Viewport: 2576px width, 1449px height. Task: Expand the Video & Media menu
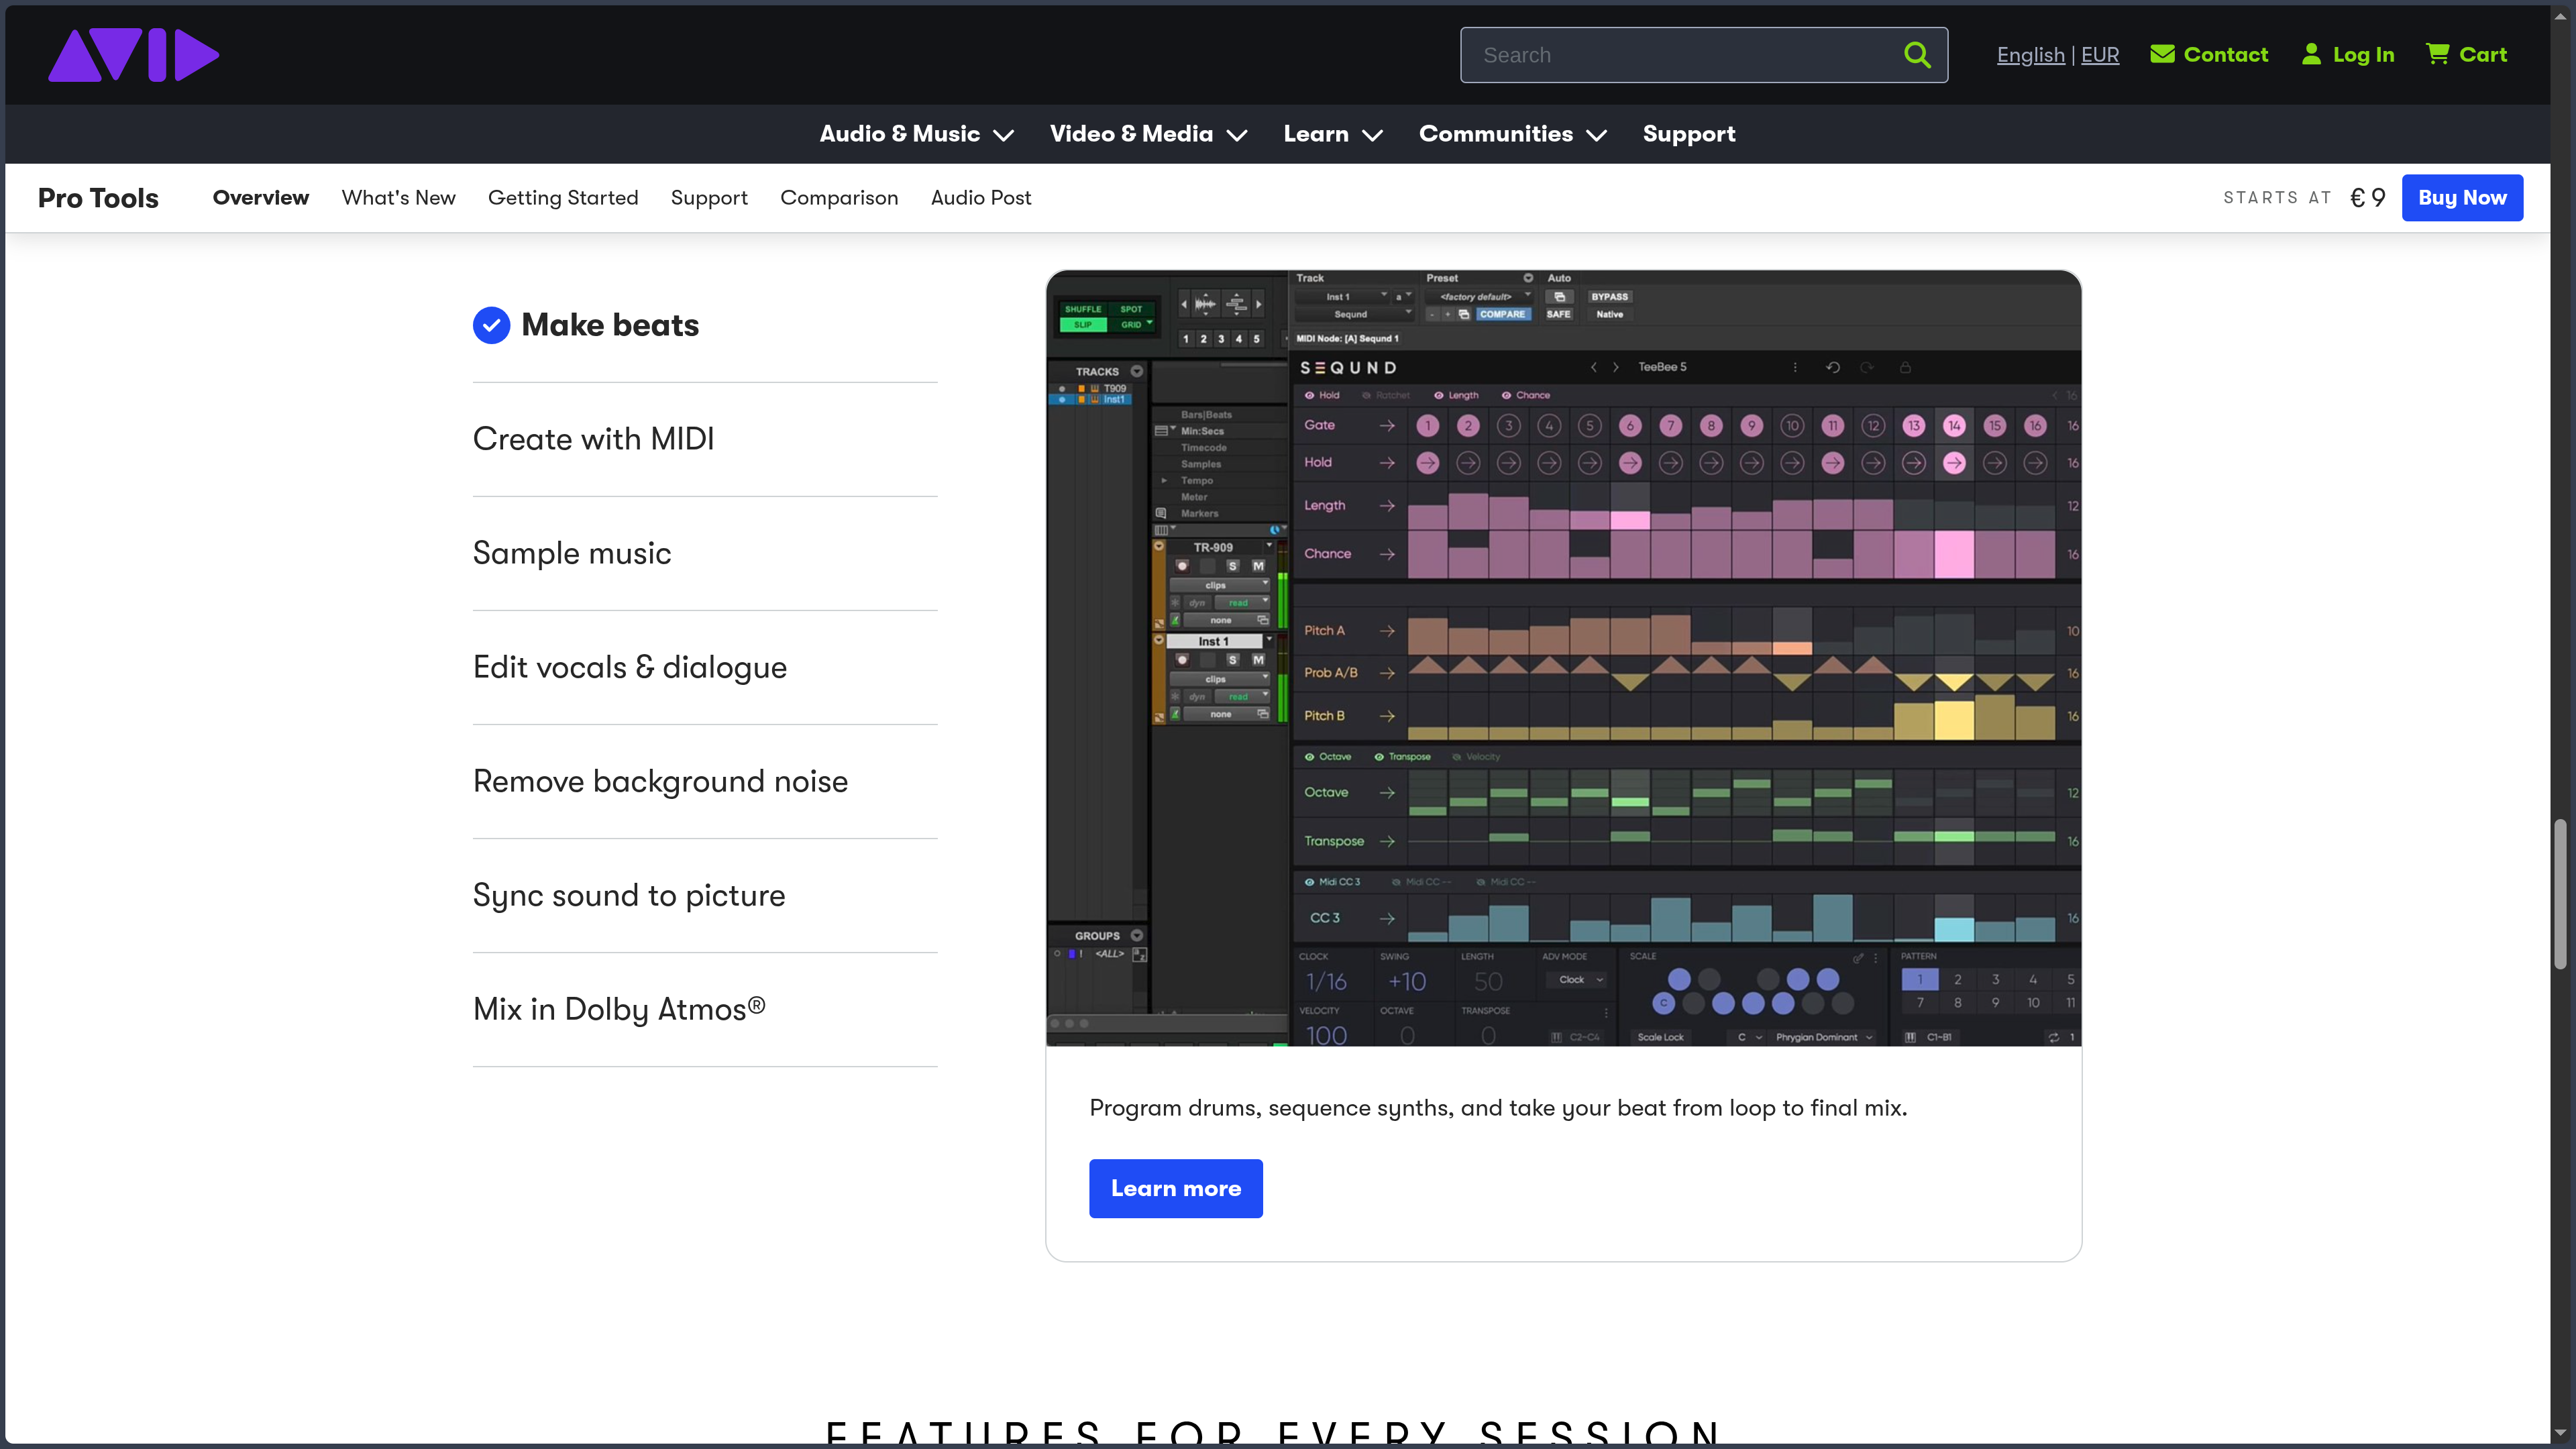click(1148, 134)
